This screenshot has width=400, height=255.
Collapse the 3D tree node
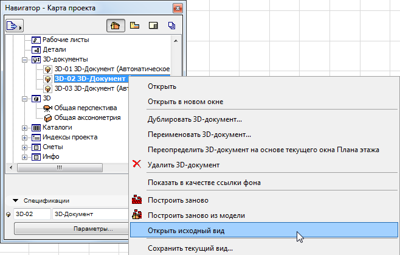pos(24,99)
